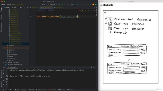Select .gitignore in project tree
Image resolution: width=163 pixels, height=91 pixels.
point(11,50)
